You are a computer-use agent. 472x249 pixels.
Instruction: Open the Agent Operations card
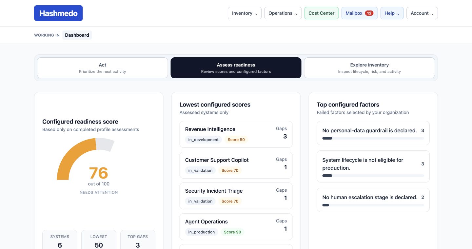(236, 227)
